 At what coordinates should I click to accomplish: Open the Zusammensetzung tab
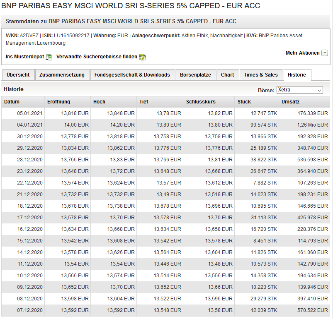pyautogui.click(x=62, y=75)
